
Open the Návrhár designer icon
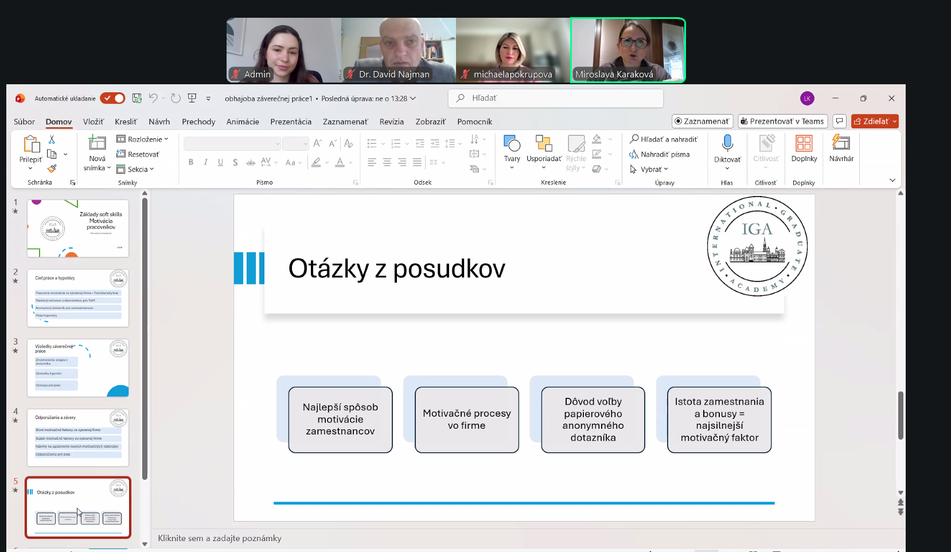pos(841,143)
